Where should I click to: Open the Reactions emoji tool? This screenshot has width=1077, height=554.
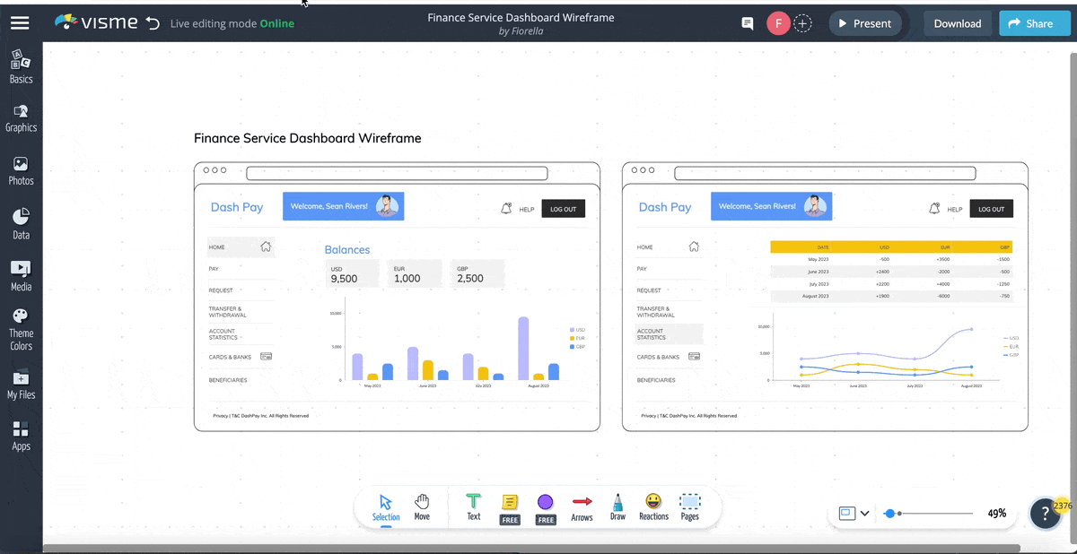[x=653, y=506]
